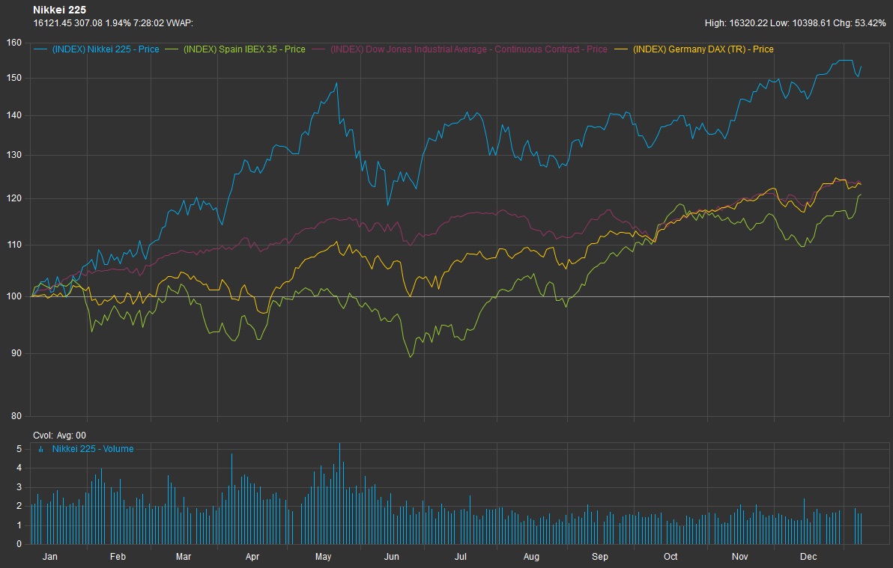Screen dimensions: 893x568
Task: Click the Jan month label on the axis
Action: click(x=50, y=557)
